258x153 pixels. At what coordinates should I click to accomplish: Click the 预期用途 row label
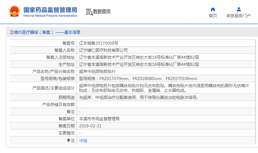point(66,98)
